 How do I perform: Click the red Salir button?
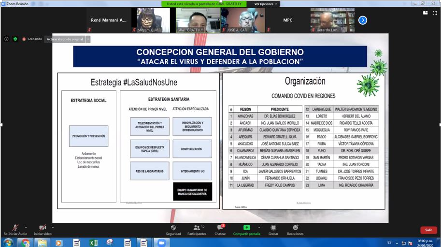click(x=428, y=230)
